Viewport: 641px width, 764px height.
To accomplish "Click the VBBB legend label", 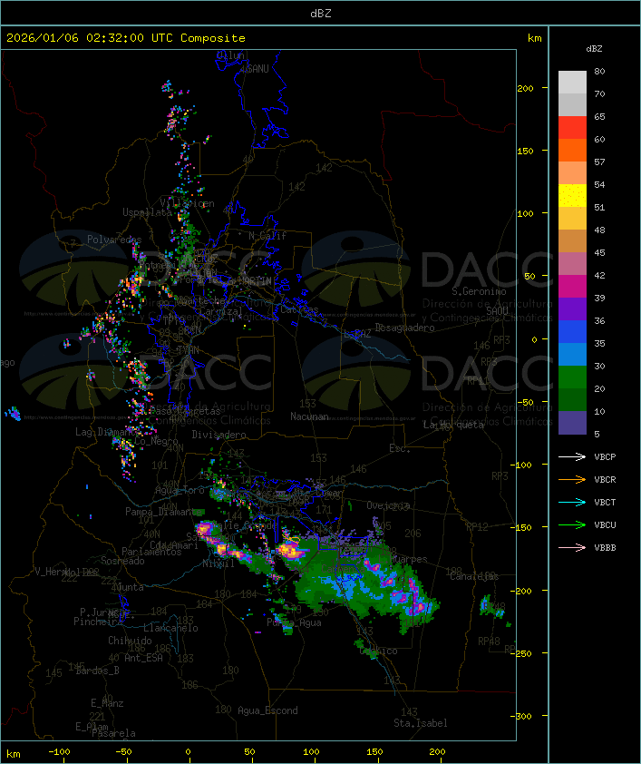I will pyautogui.click(x=605, y=548).
